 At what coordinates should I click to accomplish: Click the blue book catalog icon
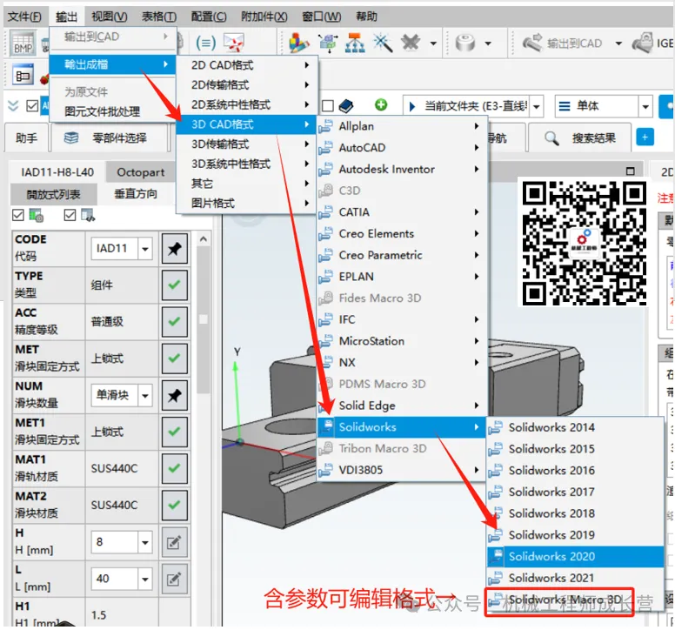(346, 105)
